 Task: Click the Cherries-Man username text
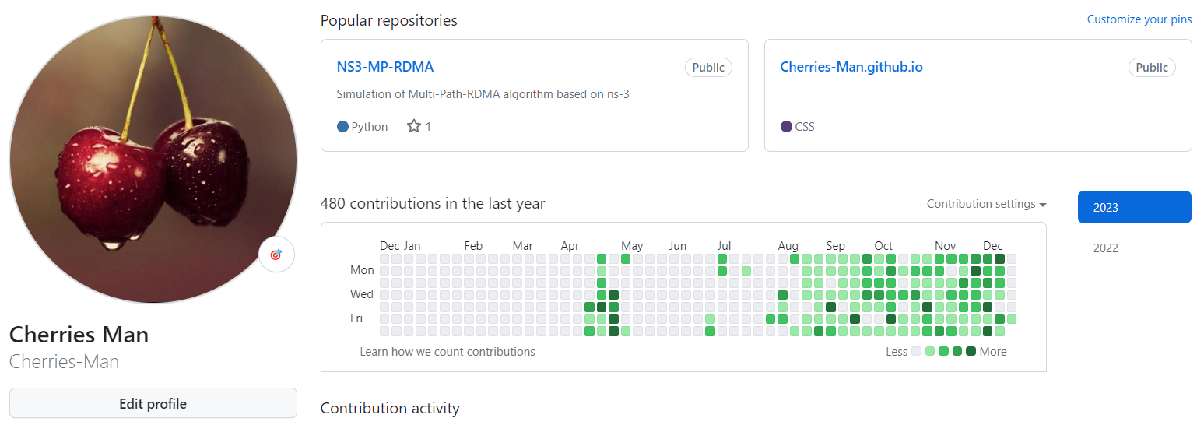[x=64, y=362]
